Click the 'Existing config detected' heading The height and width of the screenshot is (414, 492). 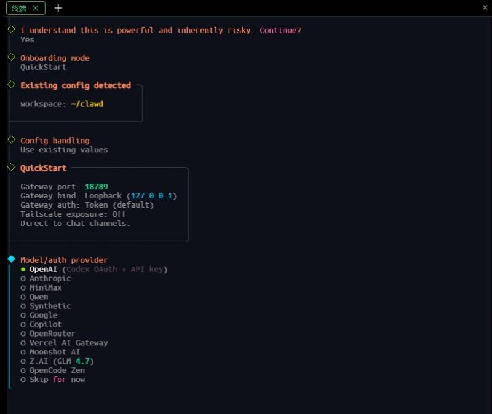click(x=76, y=85)
